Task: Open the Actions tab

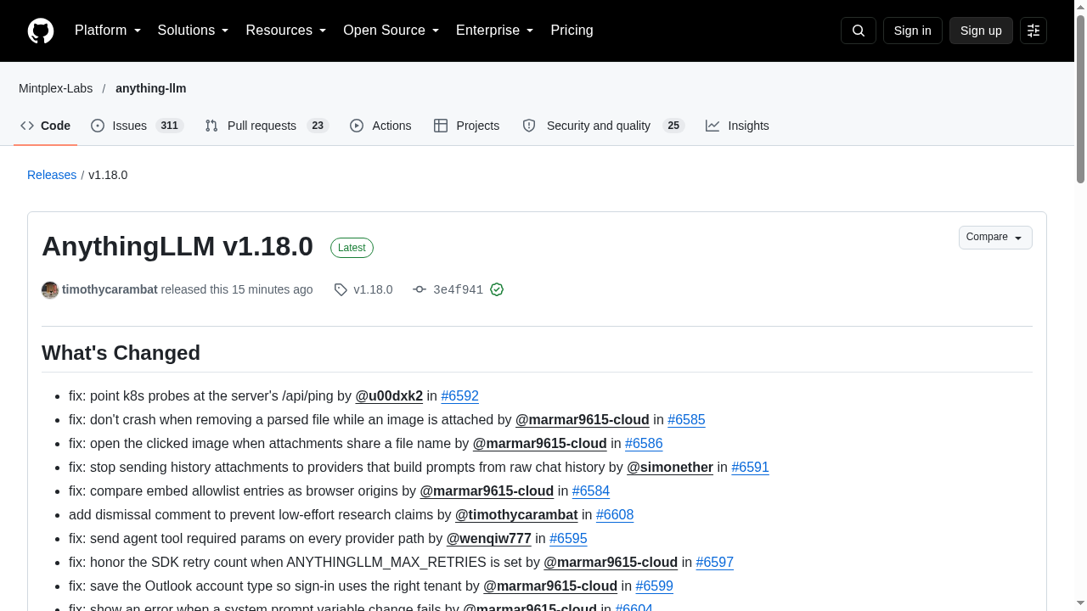Action: coord(380,126)
